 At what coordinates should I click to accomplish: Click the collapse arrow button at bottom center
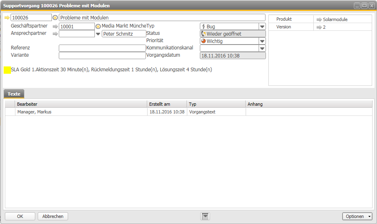tap(205, 216)
